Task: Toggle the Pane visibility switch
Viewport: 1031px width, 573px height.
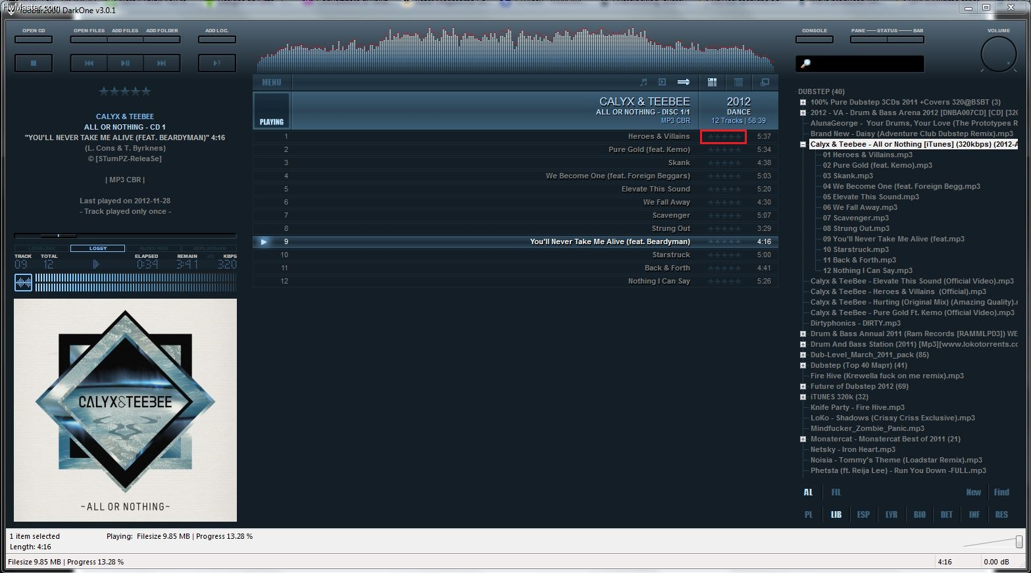Action: click(x=868, y=39)
